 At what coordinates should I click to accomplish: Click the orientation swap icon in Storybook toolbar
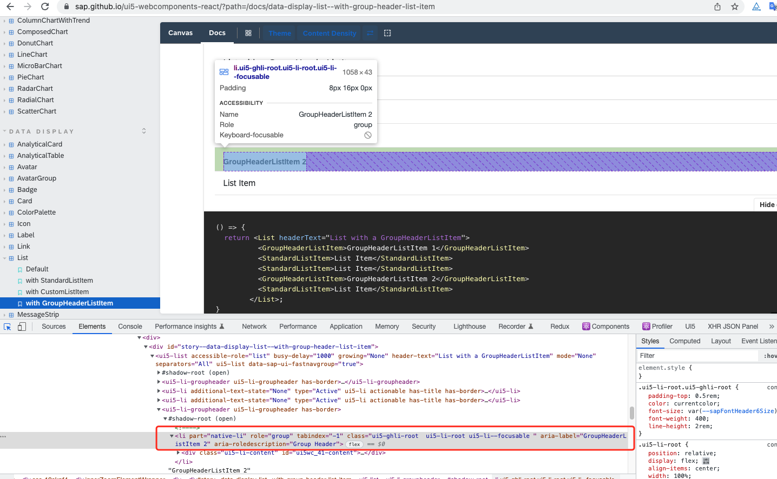tap(370, 33)
